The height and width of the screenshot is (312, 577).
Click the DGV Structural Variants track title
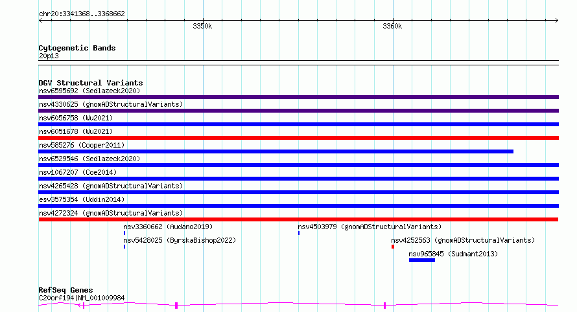click(91, 83)
